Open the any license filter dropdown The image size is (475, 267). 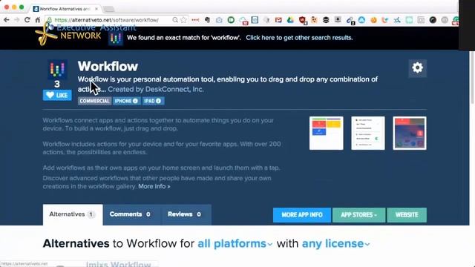(x=336, y=243)
